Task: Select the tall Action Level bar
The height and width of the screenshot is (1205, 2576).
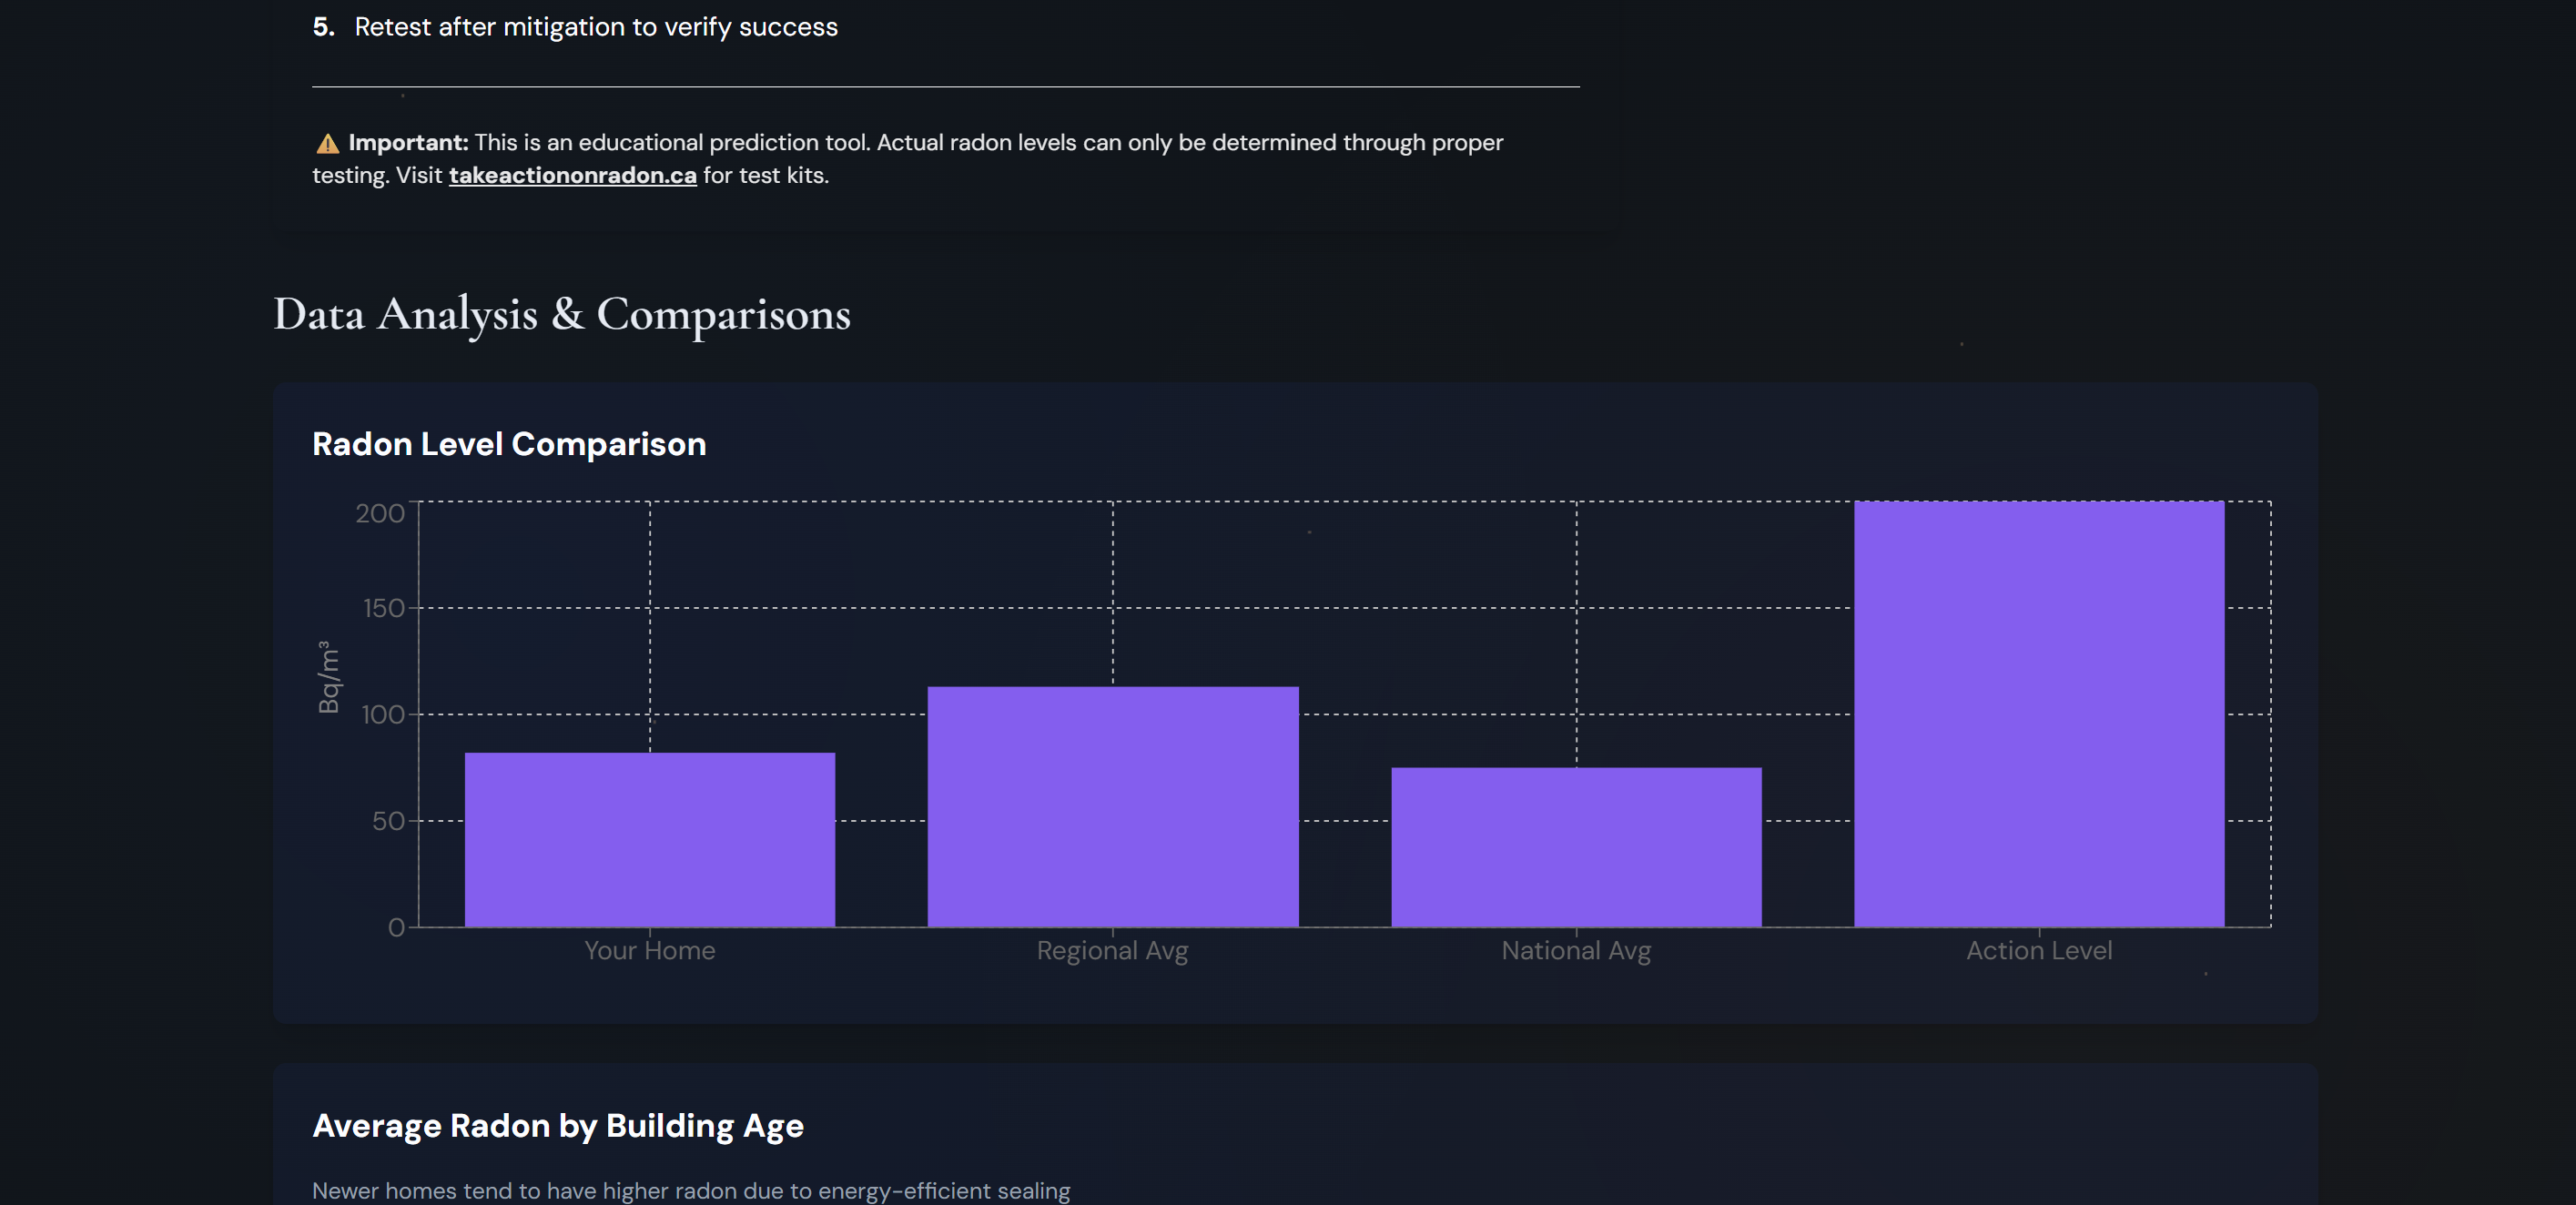Action: click(x=2038, y=713)
